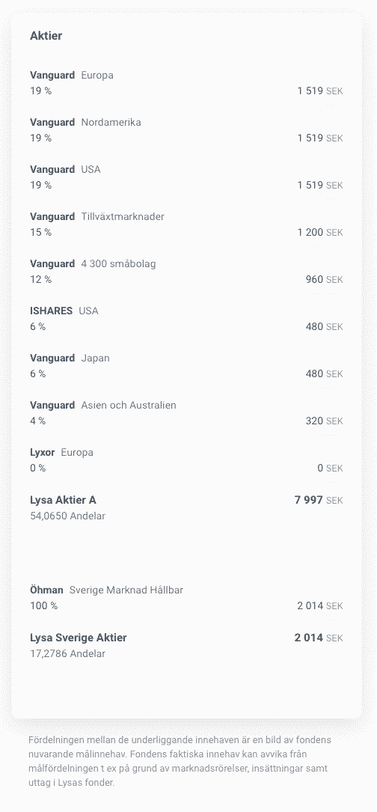Click the Aktier section heading

(46, 36)
